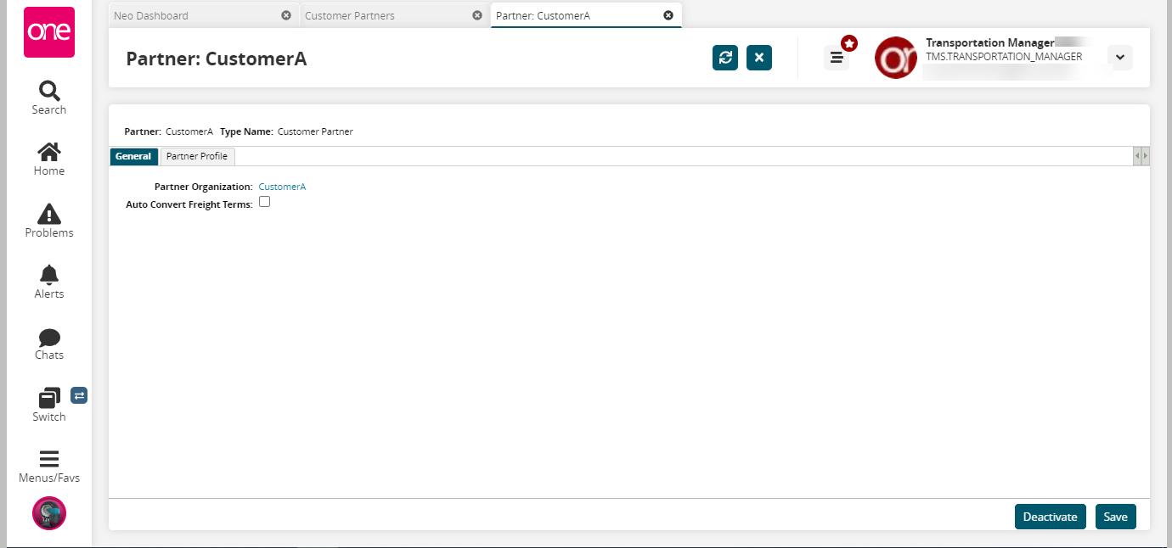Click the round avatar at sidebar bottom
The height and width of the screenshot is (548, 1172).
[49, 513]
